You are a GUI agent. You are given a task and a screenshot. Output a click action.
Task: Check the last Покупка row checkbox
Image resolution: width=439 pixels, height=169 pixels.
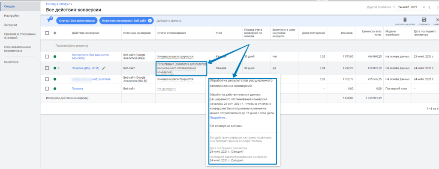47,89
